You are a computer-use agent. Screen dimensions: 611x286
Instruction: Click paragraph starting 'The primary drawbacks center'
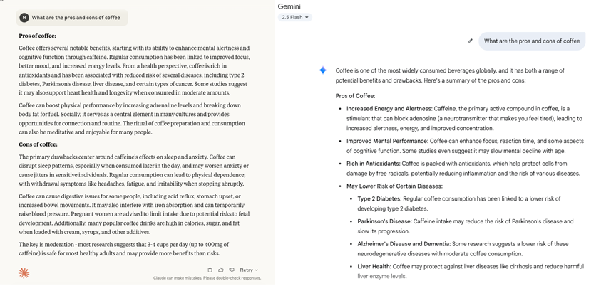(x=133, y=170)
